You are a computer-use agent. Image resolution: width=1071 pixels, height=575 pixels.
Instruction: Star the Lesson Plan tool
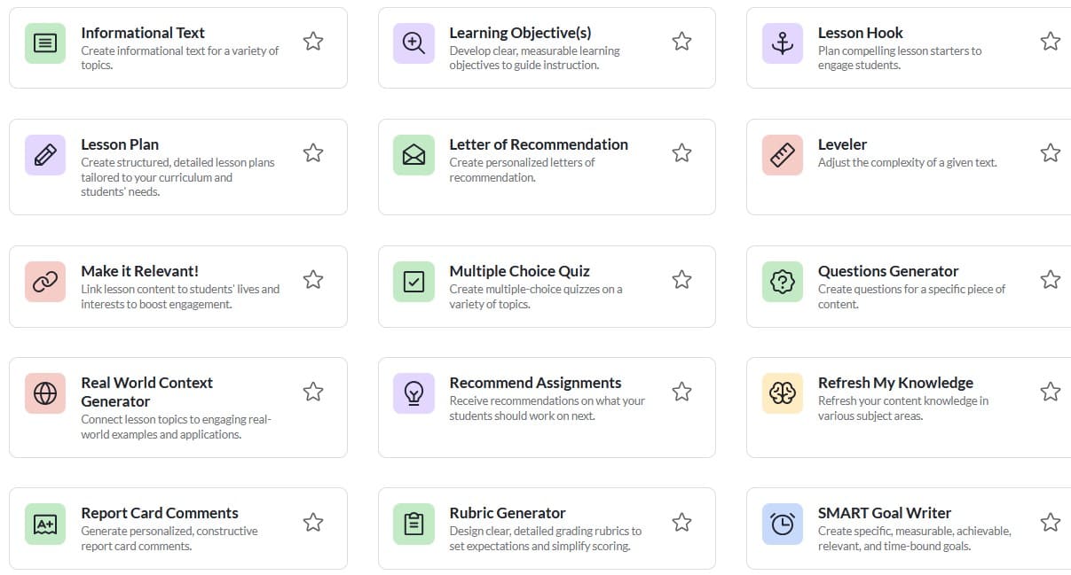click(313, 153)
